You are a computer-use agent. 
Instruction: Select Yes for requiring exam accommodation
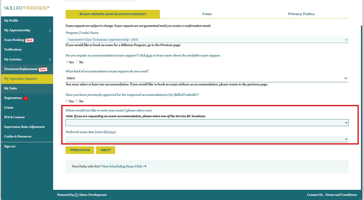click(67, 62)
